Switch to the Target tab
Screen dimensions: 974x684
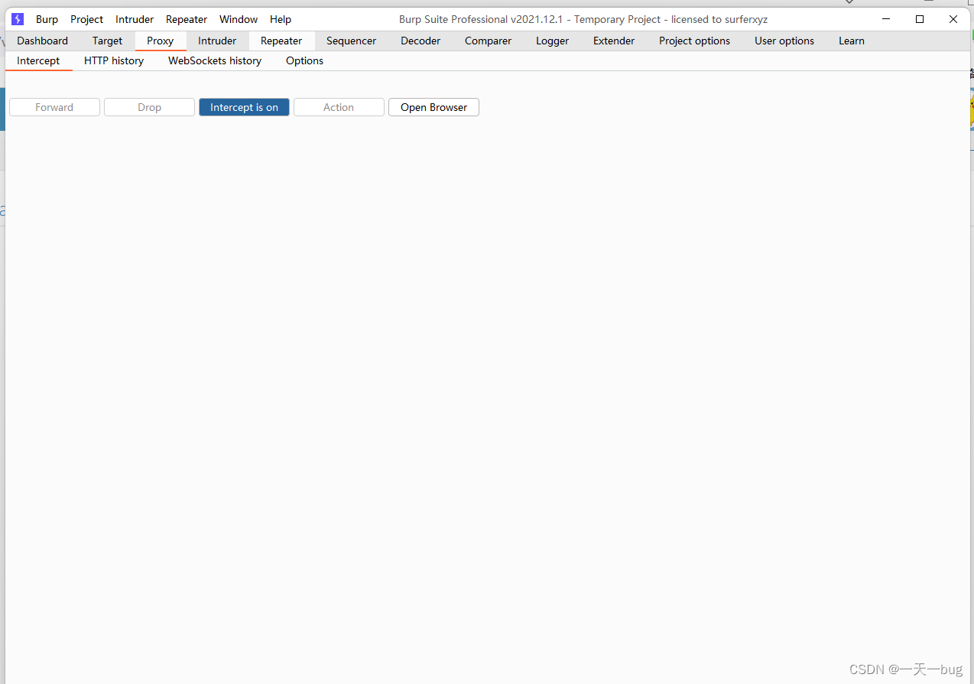click(x=107, y=41)
